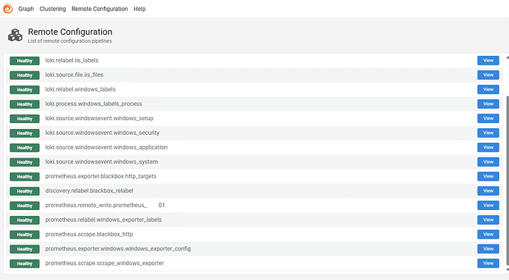Open the Clustering page
Screen dimensions: 509x280
[52, 9]
